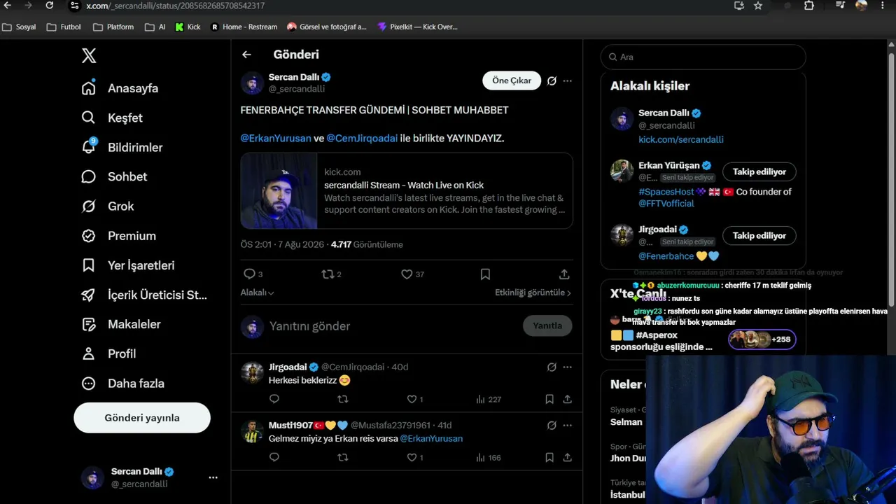
Task: Repost Jirgoadai's comment
Action: point(342,399)
